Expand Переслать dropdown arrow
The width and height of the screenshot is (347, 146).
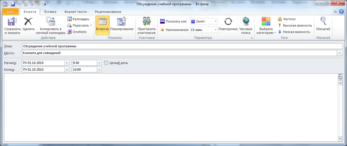point(91,25)
